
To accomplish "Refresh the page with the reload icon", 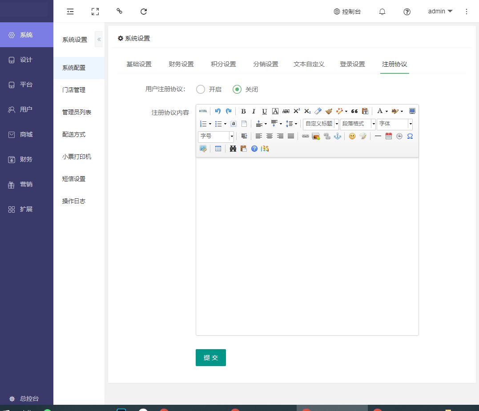I will pyautogui.click(x=144, y=12).
